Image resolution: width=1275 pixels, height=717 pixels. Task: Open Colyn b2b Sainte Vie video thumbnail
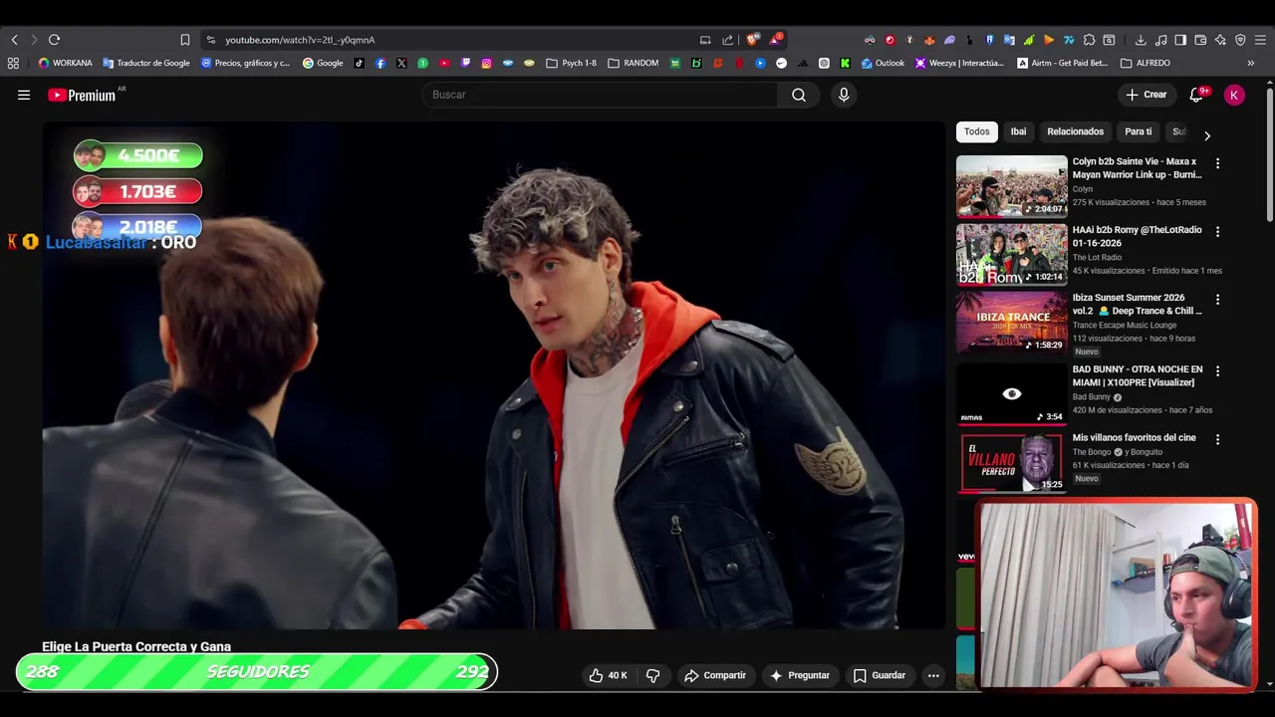point(1011,186)
